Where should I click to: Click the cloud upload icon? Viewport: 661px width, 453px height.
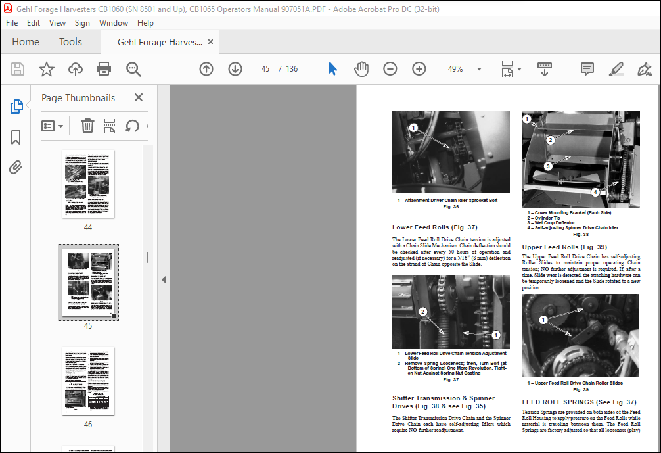tap(76, 69)
